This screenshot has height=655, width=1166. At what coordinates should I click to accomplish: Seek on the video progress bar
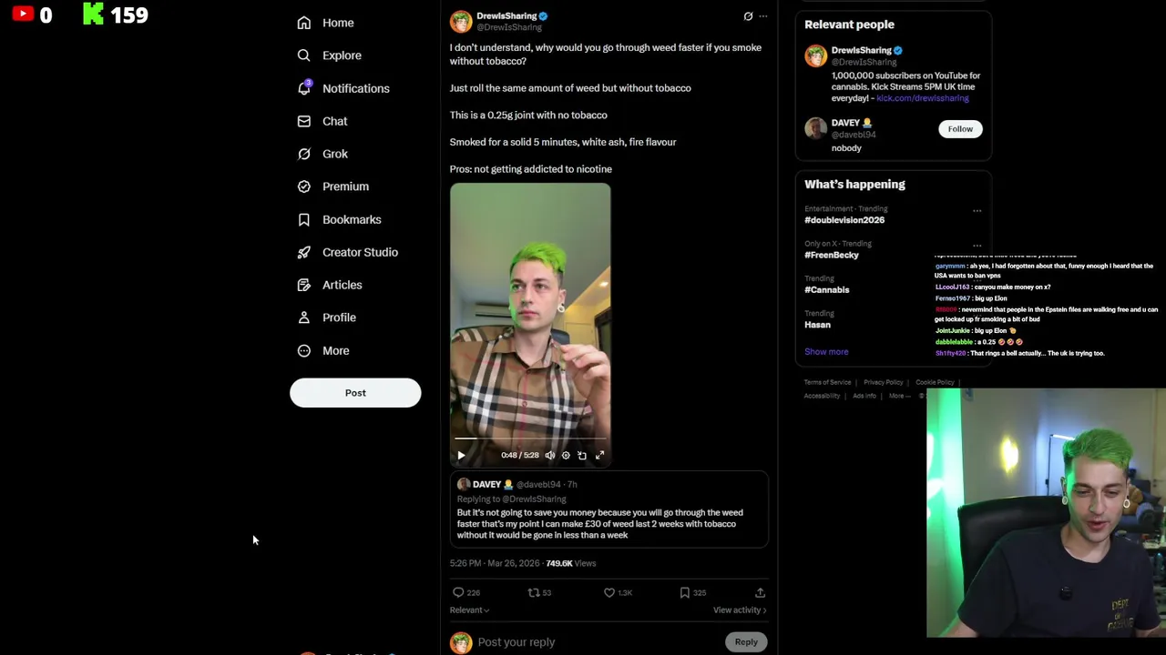click(530, 438)
